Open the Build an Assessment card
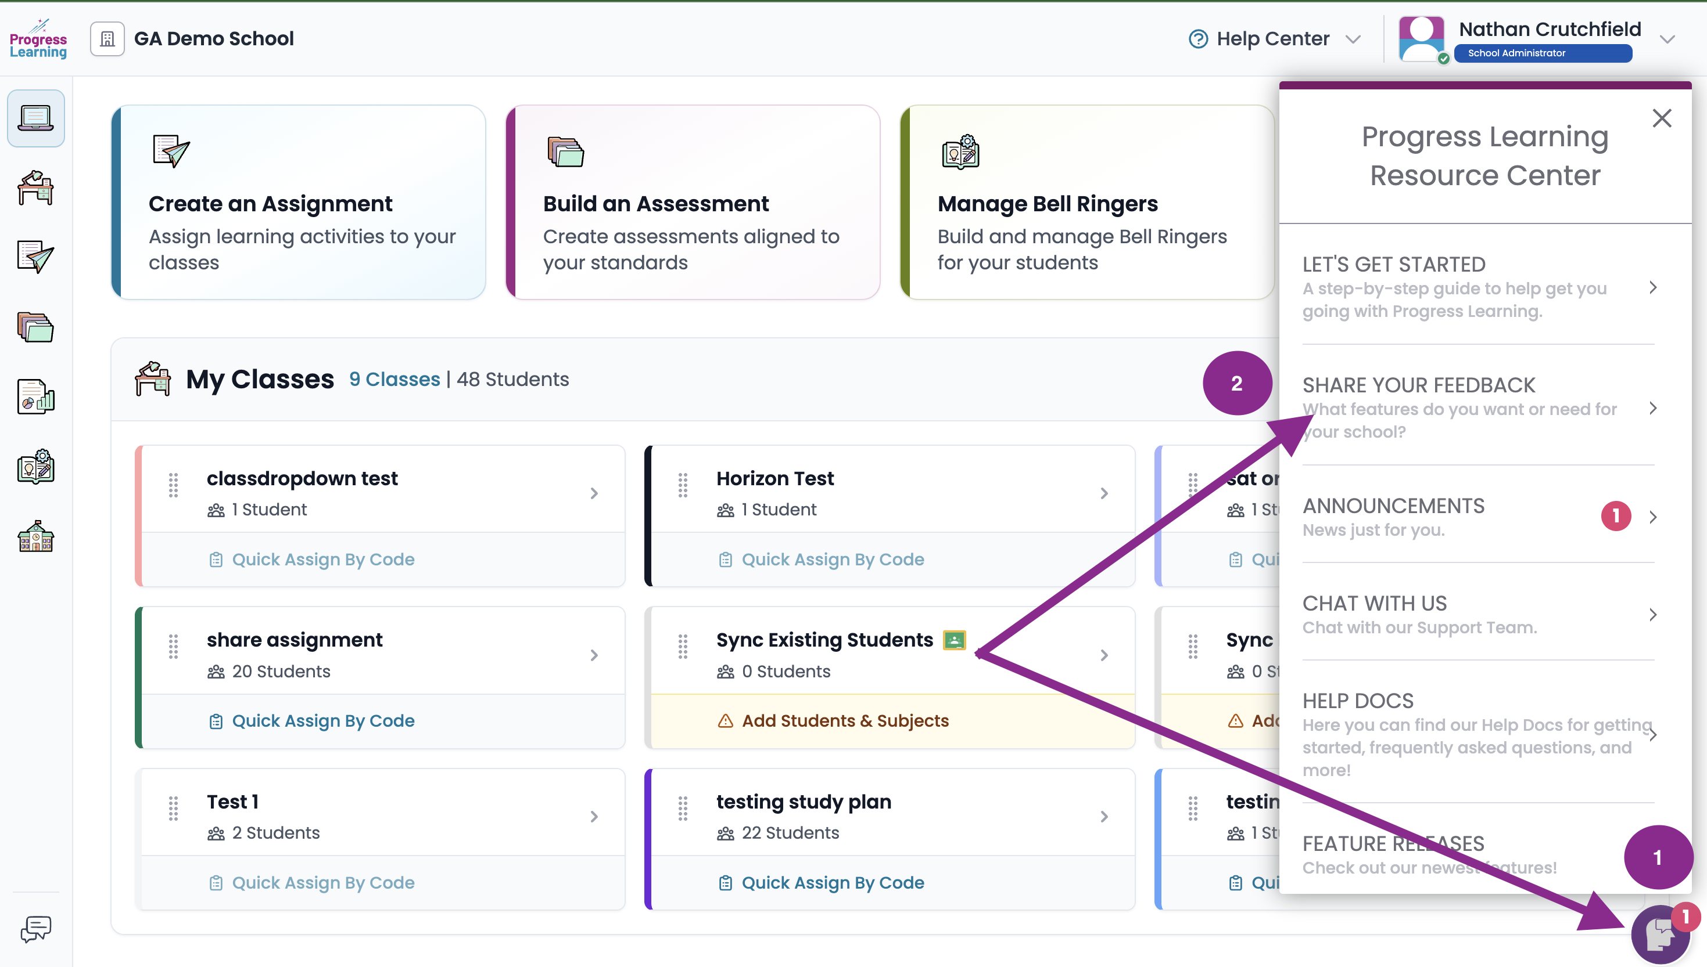Viewport: 1707px width, 967px height. [693, 202]
